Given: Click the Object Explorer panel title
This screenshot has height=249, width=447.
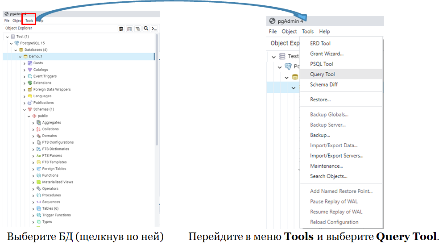Looking at the screenshot, I should pyautogui.click(x=19, y=28).
